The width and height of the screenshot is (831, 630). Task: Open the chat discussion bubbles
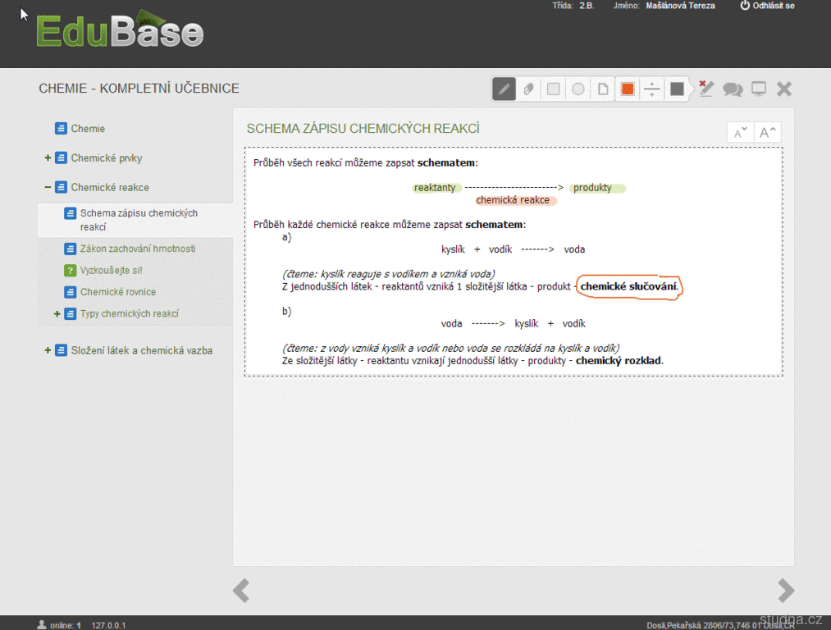(733, 89)
